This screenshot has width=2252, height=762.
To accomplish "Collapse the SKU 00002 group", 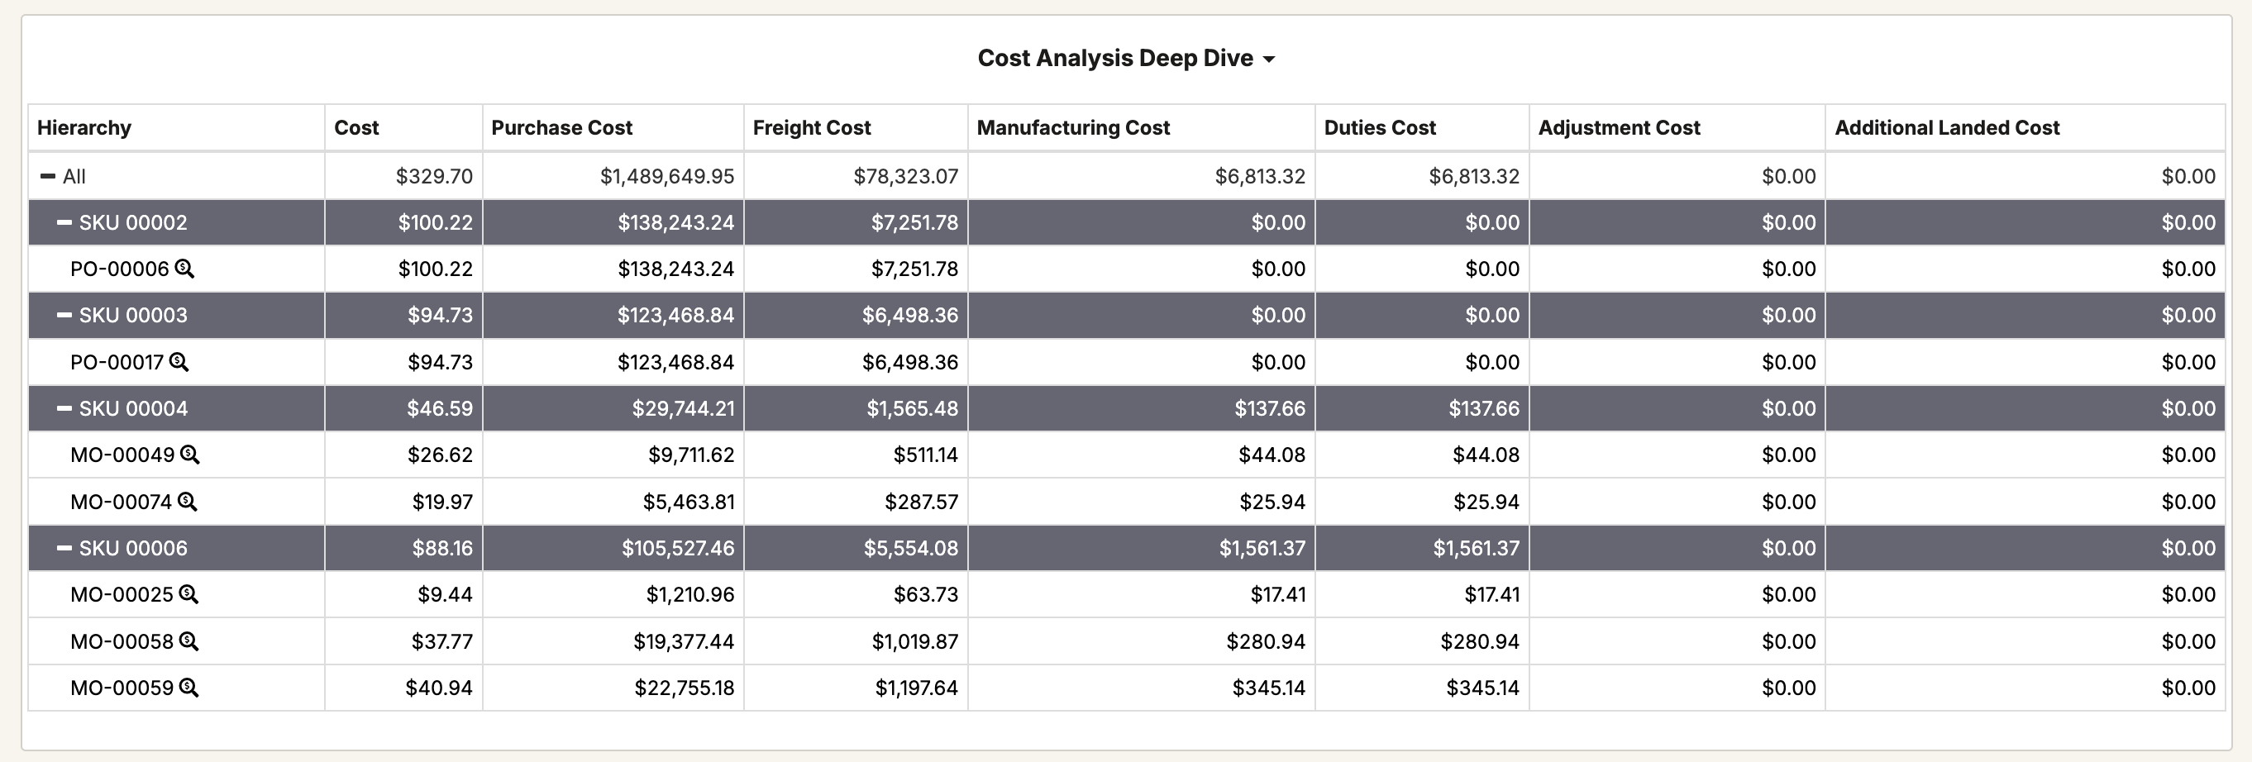I will [64, 223].
